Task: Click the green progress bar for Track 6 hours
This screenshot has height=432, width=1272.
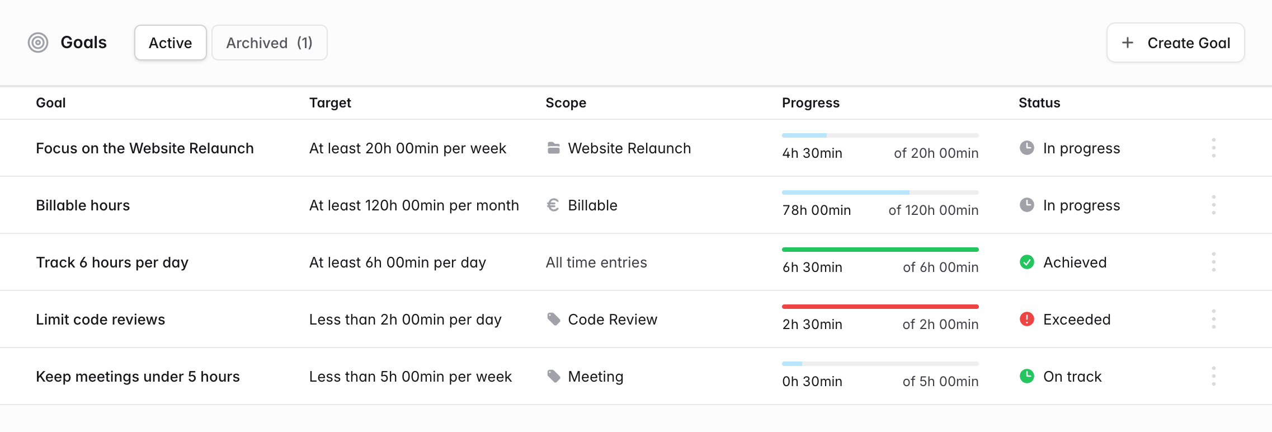Action: [880, 250]
